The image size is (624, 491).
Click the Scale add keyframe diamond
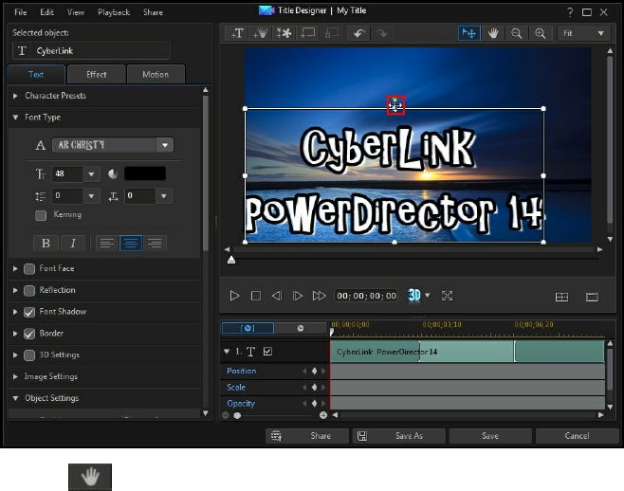(315, 387)
